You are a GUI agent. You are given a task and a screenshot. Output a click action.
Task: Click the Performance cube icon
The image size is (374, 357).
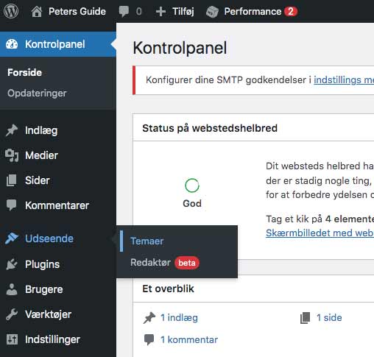coord(212,12)
